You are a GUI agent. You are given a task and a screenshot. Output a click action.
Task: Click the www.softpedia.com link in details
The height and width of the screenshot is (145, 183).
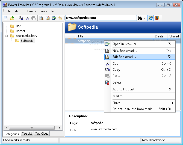104,129
